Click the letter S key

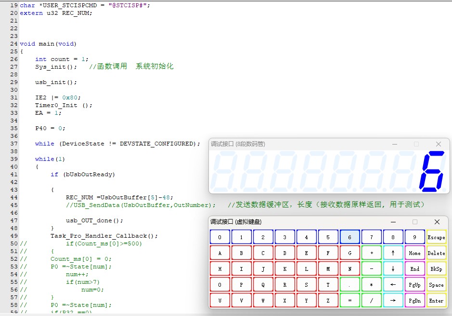tap(307, 285)
